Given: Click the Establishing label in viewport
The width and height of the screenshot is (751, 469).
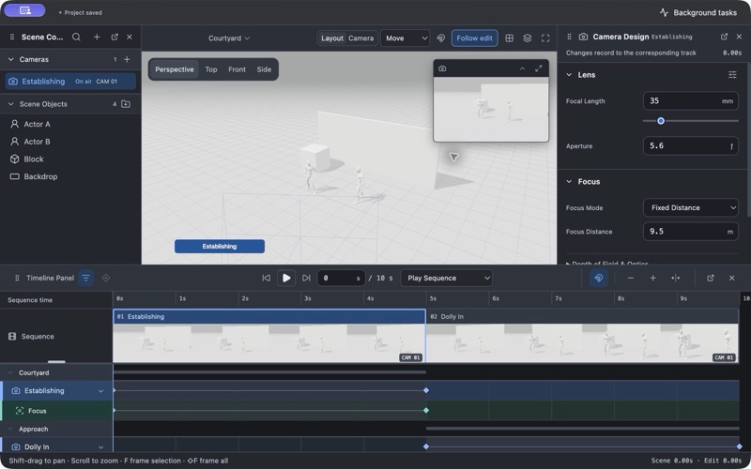Looking at the screenshot, I should point(220,247).
